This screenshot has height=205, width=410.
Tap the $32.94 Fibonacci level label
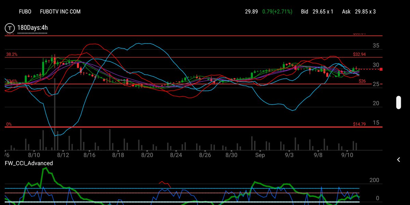[359, 54]
